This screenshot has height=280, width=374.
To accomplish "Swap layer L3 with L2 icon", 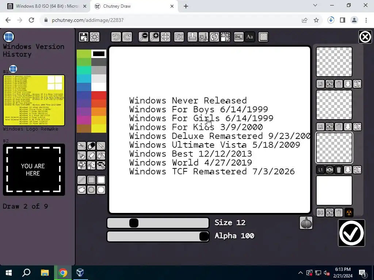I will [x=357, y=84].
